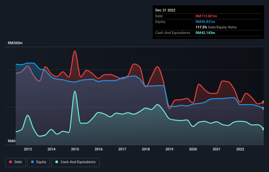269x172 pixels.
Task: Click the Dec 31 2022 tooltip date
Action: point(165,10)
